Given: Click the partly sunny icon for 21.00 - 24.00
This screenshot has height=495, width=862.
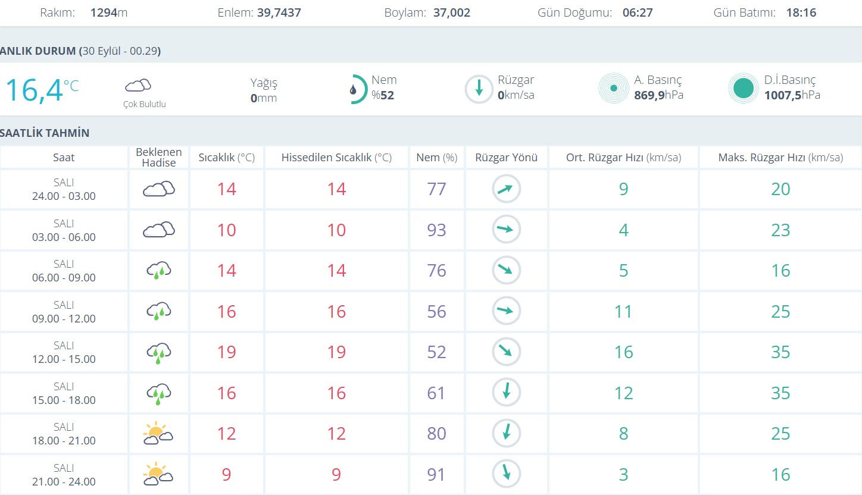Looking at the screenshot, I should click(158, 474).
